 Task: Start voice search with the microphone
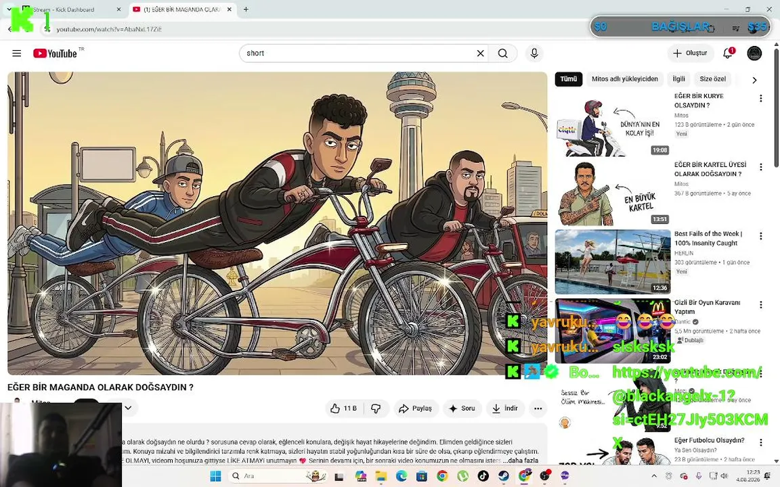click(x=534, y=53)
